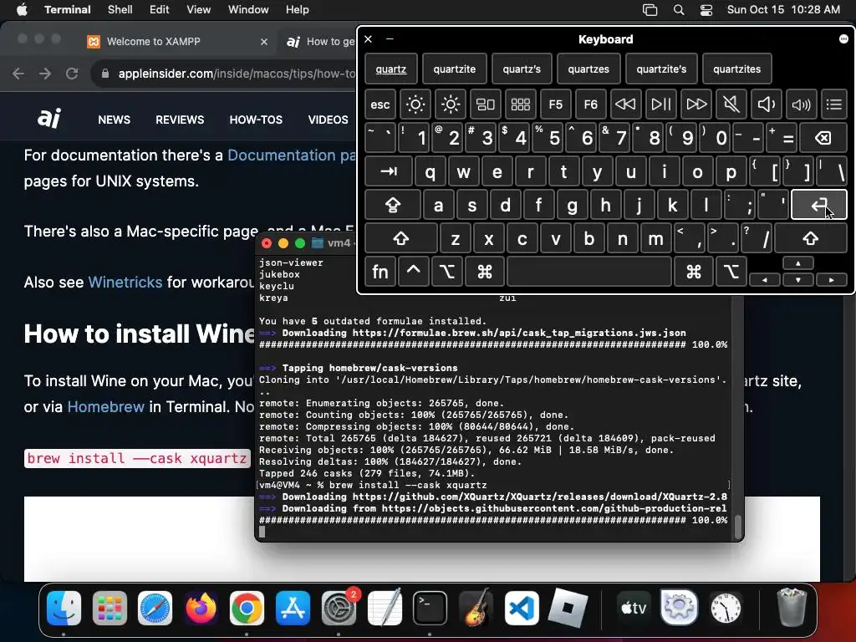Open the Apple menu

(22, 10)
